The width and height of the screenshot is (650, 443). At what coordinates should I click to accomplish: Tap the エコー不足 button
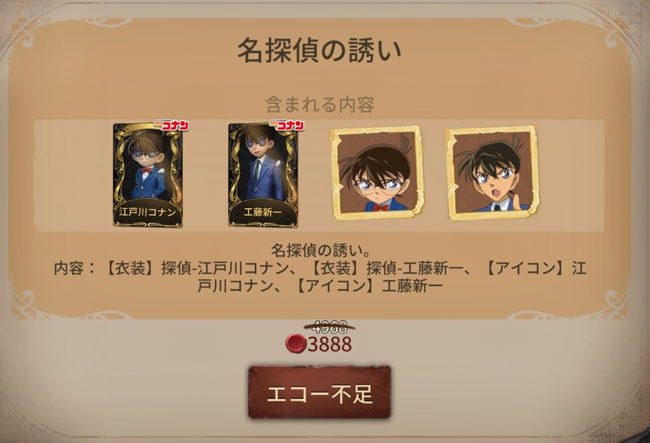pos(320,392)
